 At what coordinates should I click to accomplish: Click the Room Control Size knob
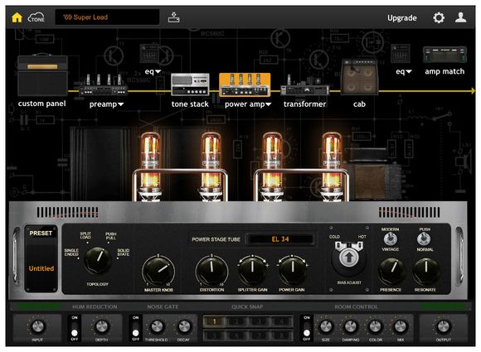(326, 326)
